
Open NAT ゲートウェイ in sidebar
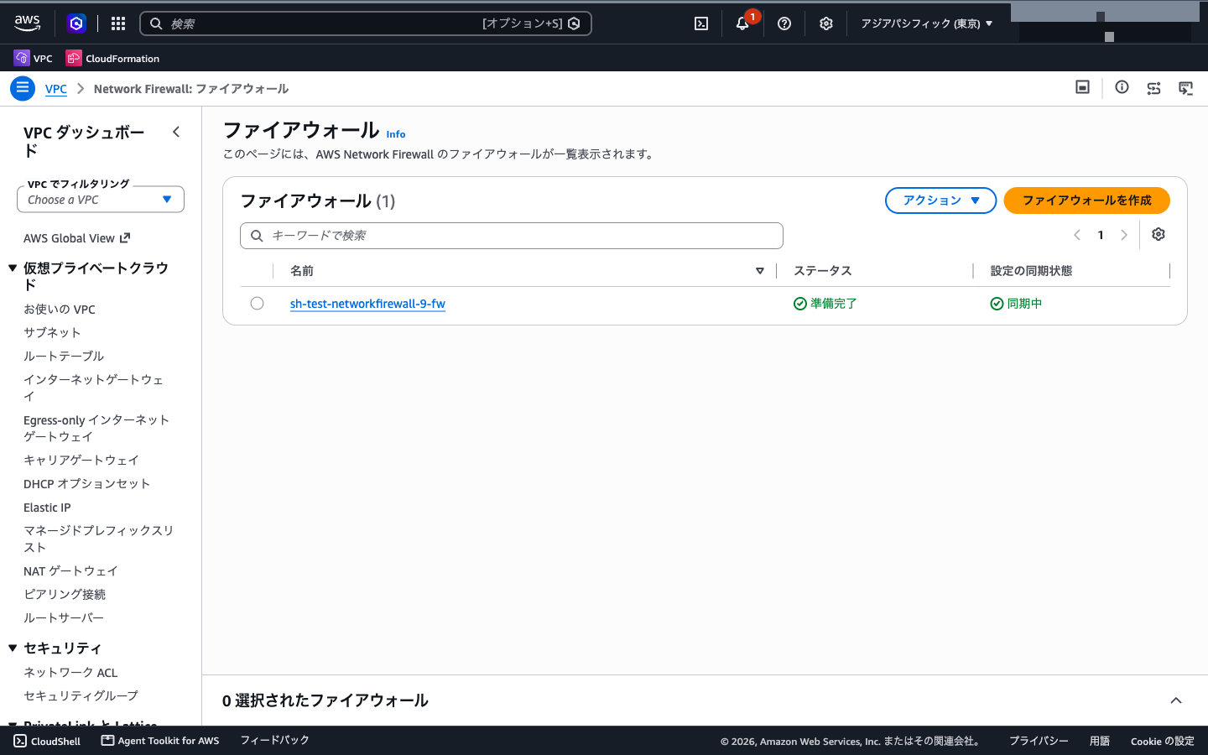point(70,571)
